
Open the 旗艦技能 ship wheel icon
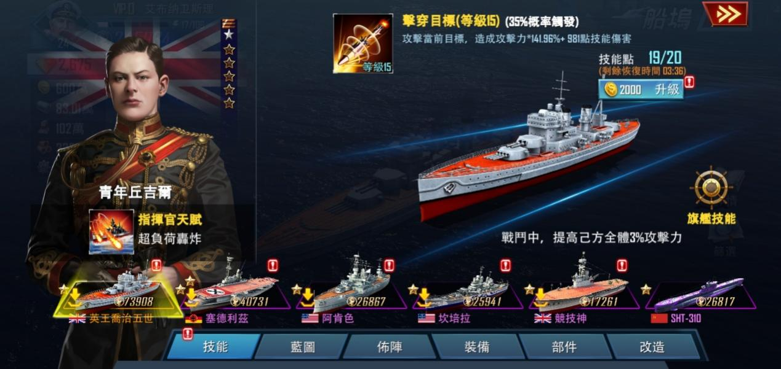tap(710, 188)
